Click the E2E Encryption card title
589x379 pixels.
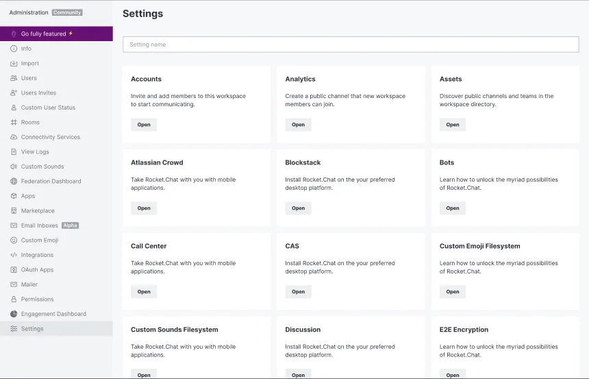(x=464, y=330)
